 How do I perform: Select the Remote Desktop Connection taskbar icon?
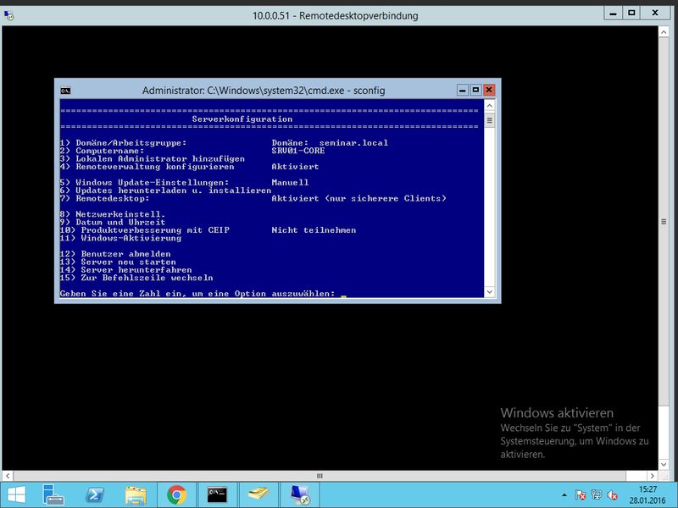(x=299, y=494)
